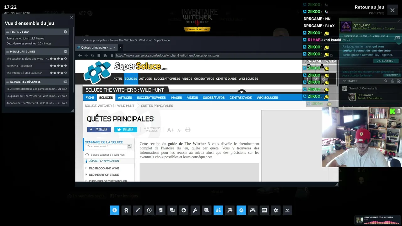Bookmark the current browser page
Screen dimensions: 402x226
pyautogui.click(x=99, y=56)
